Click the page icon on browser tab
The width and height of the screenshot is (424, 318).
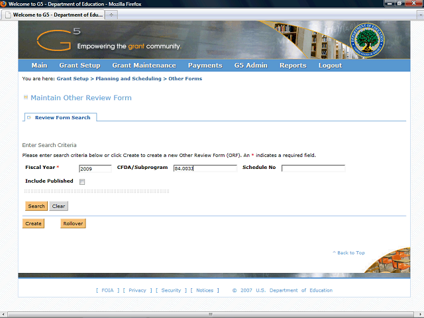[x=8, y=15]
